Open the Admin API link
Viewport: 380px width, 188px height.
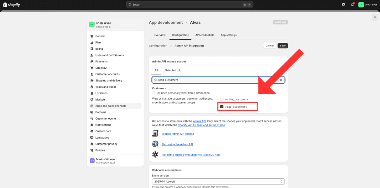(x=199, y=121)
